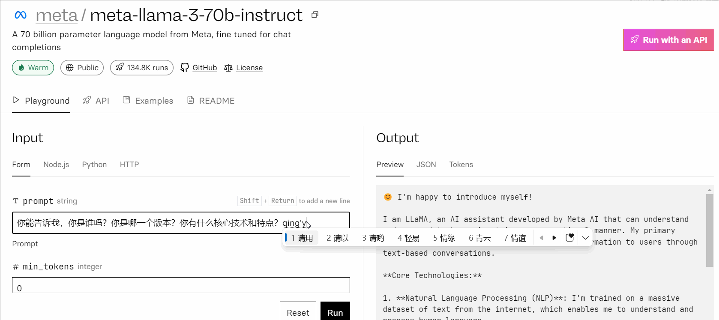This screenshot has width=719, height=320.
Task: Select the Form input tab
Action: point(21,164)
